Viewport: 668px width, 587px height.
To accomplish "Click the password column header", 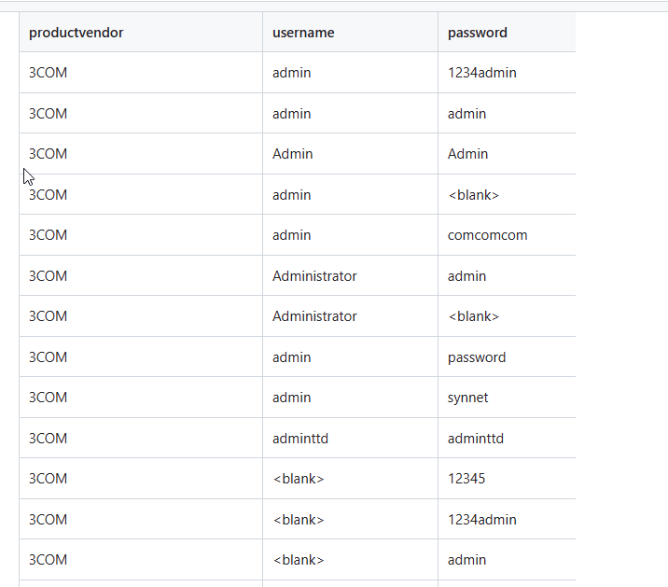I will (x=478, y=33).
